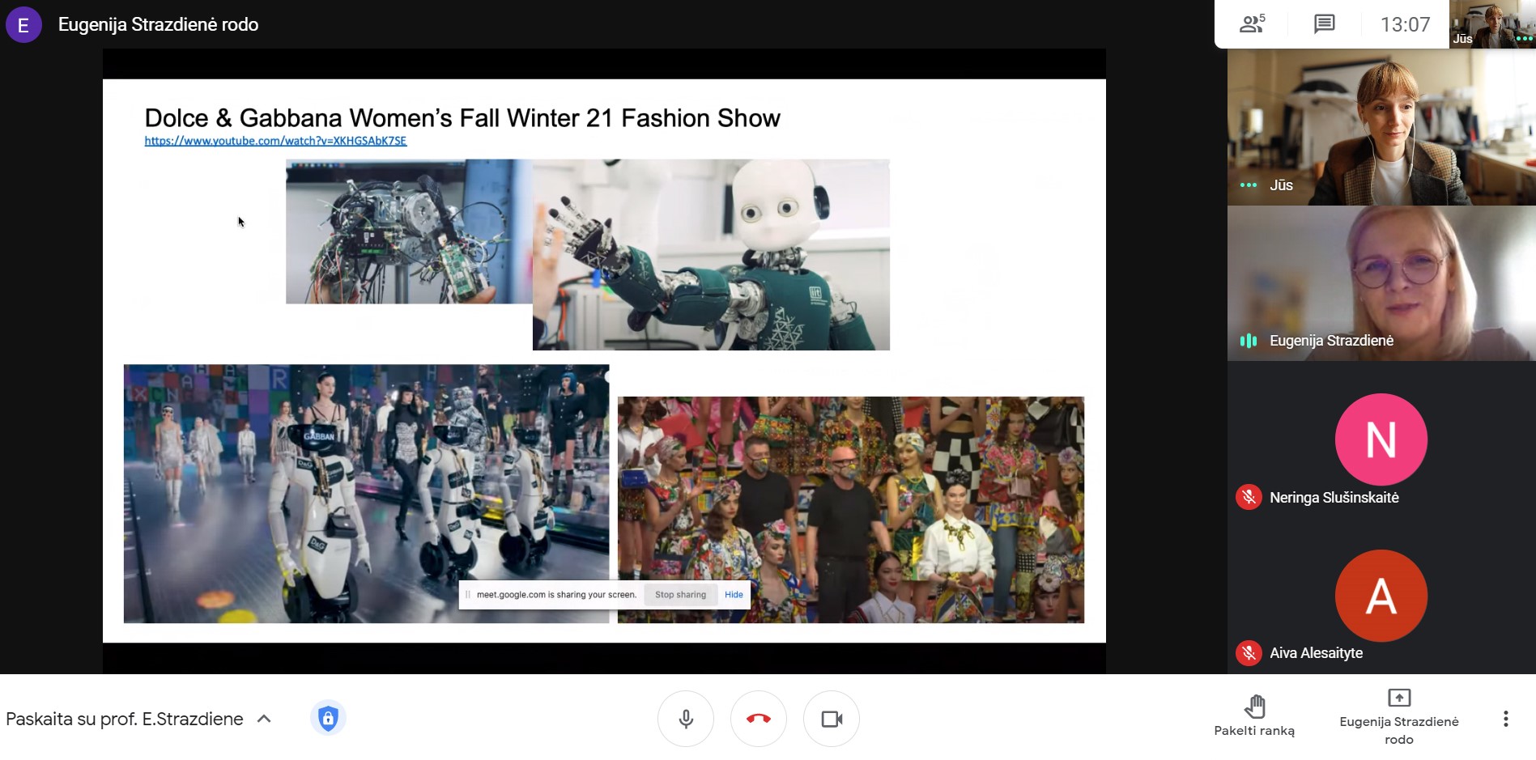The width and height of the screenshot is (1536, 760).
Task: Click 'Eugenija Strazdienė rodo' header text
Action: coord(159,24)
